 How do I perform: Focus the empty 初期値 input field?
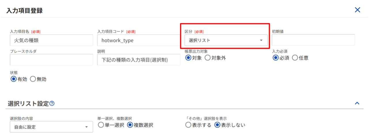pyautogui.click(x=313, y=40)
